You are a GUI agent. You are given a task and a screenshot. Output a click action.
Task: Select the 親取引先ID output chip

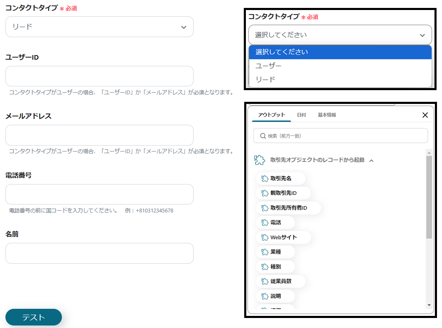point(283,193)
